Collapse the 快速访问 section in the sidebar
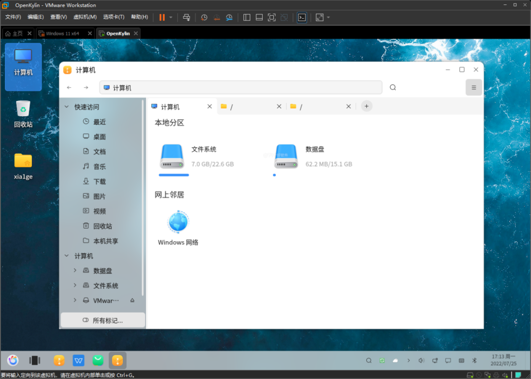 click(x=66, y=106)
